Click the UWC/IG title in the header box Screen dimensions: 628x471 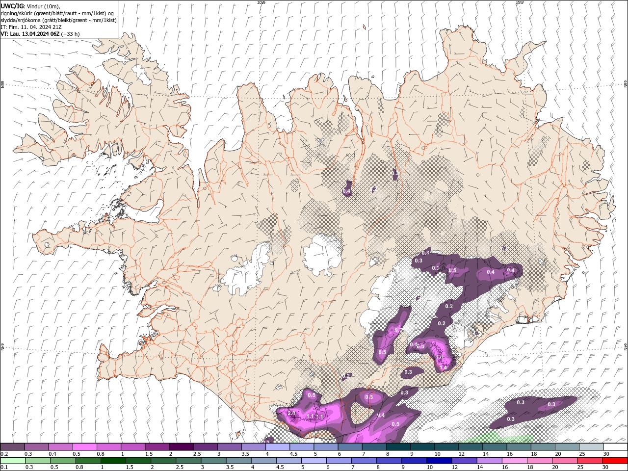[x=12, y=6]
